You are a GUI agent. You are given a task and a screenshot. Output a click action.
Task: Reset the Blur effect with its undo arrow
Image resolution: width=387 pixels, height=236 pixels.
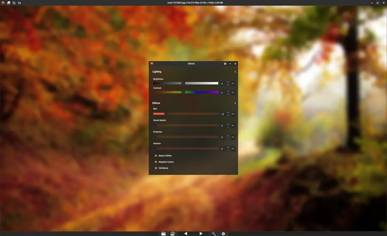click(x=233, y=114)
